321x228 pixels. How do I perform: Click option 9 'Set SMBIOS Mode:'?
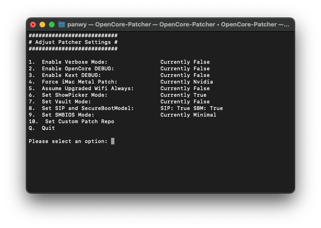(x=61, y=115)
